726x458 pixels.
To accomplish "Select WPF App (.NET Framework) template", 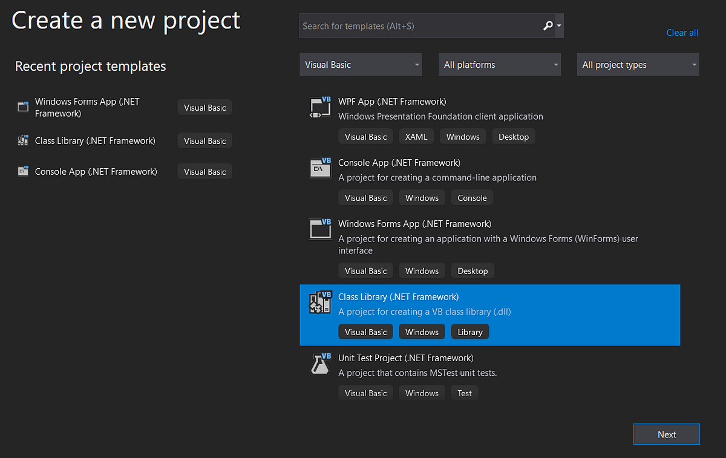I will [490, 120].
